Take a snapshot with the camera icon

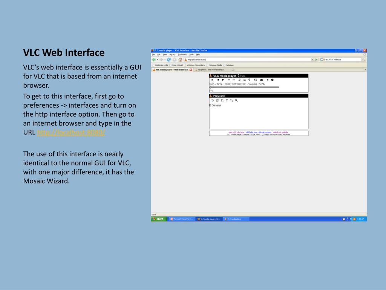262,80
